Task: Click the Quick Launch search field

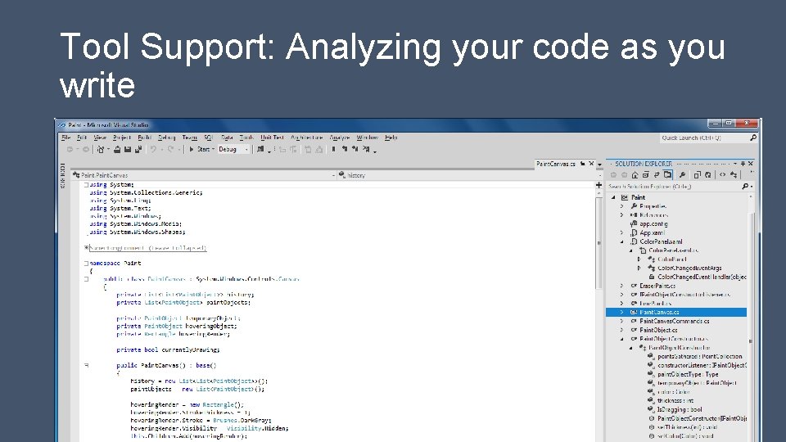Action: (704, 138)
